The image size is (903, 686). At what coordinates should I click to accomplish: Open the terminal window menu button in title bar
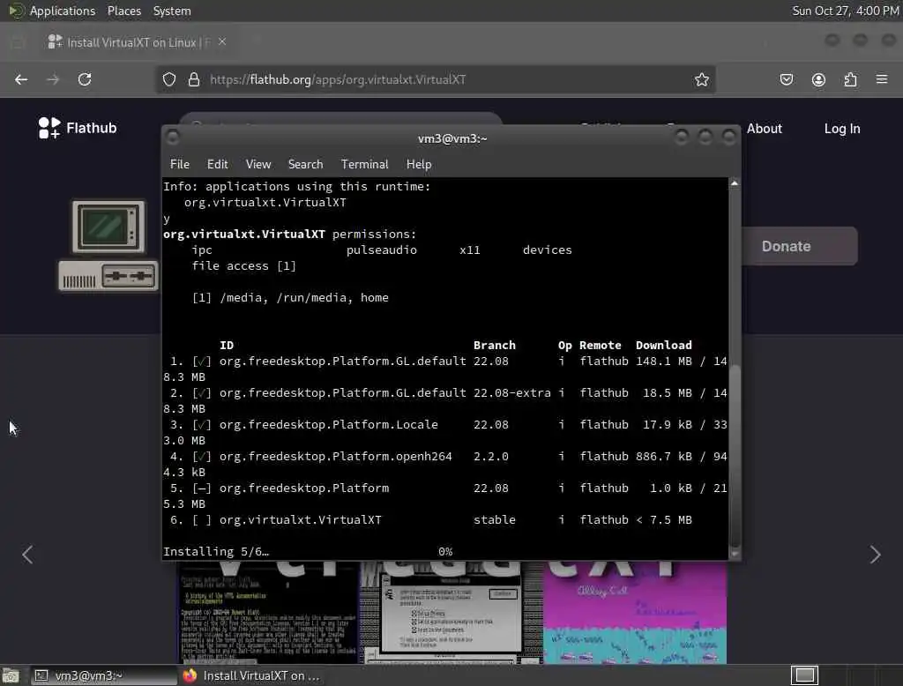click(x=172, y=137)
